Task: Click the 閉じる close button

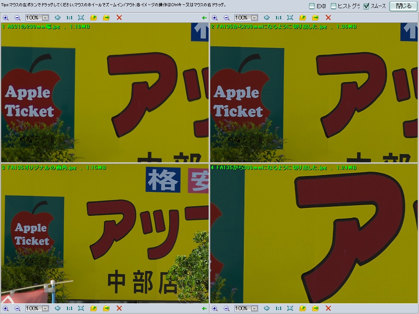Action: click(403, 6)
